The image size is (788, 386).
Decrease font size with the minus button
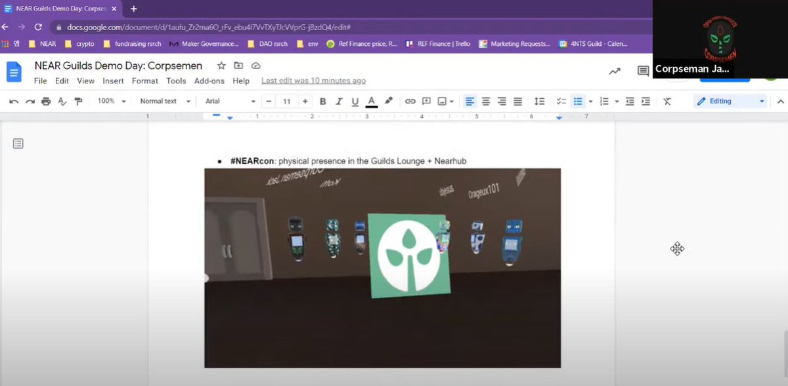[269, 102]
